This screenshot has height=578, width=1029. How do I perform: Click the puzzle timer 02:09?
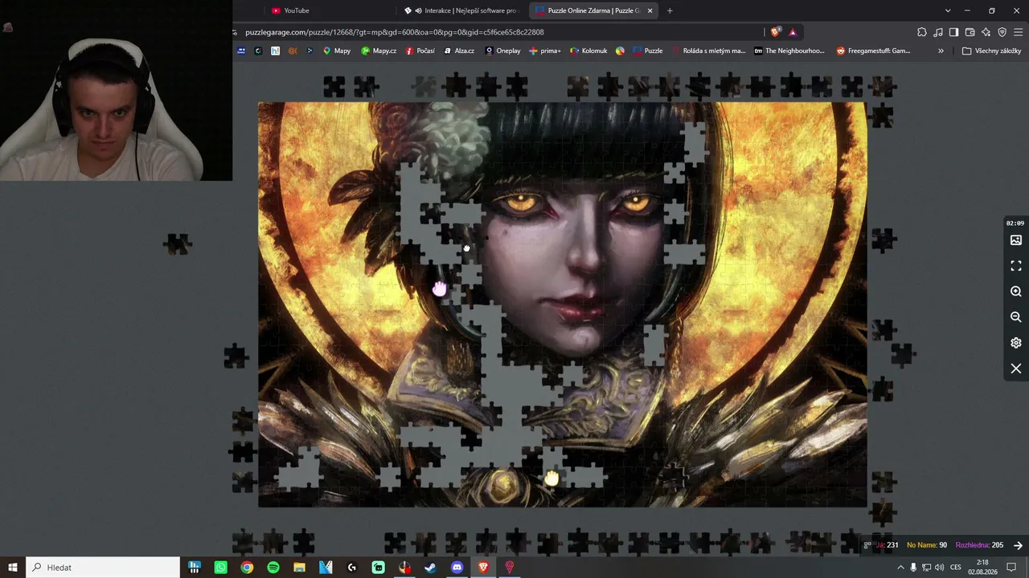tap(1015, 223)
